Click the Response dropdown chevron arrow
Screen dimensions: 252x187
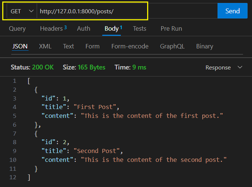tap(240, 67)
